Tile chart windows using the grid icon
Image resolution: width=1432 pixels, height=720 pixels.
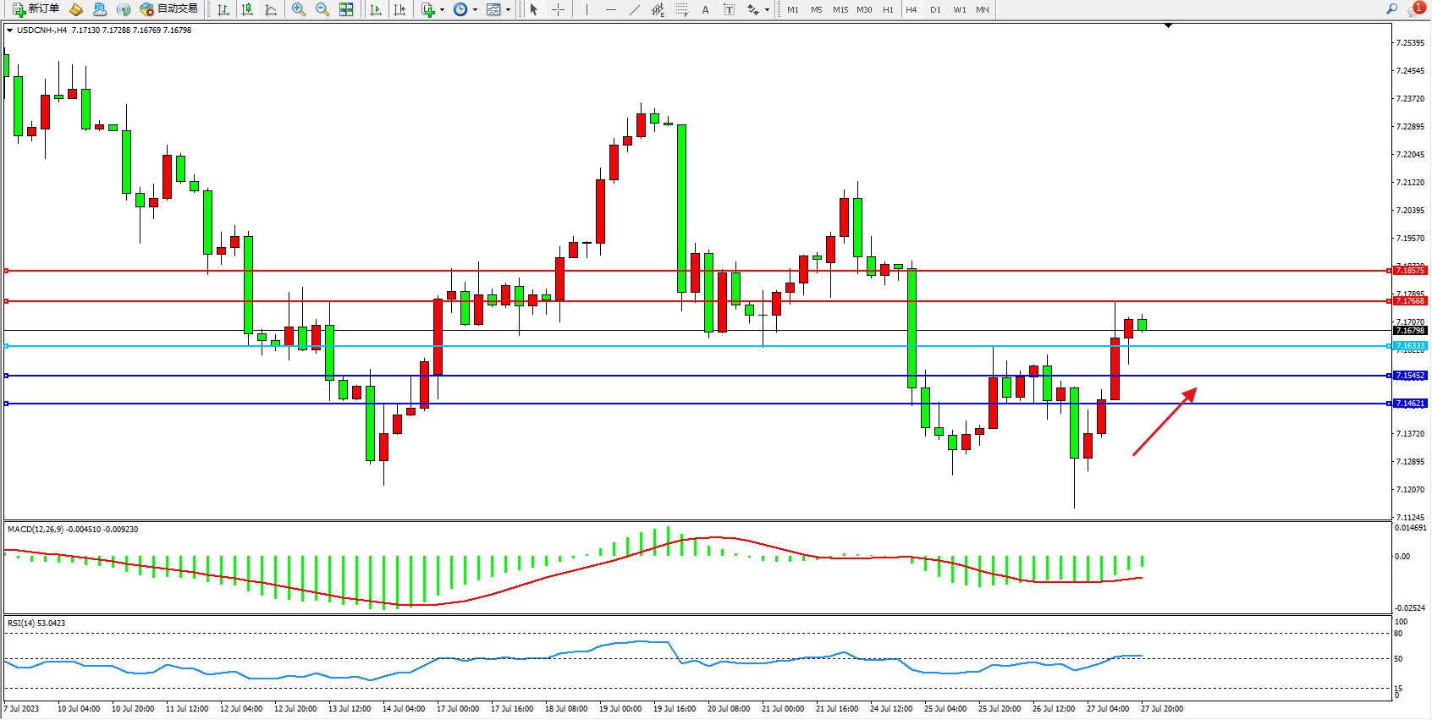coord(346,9)
